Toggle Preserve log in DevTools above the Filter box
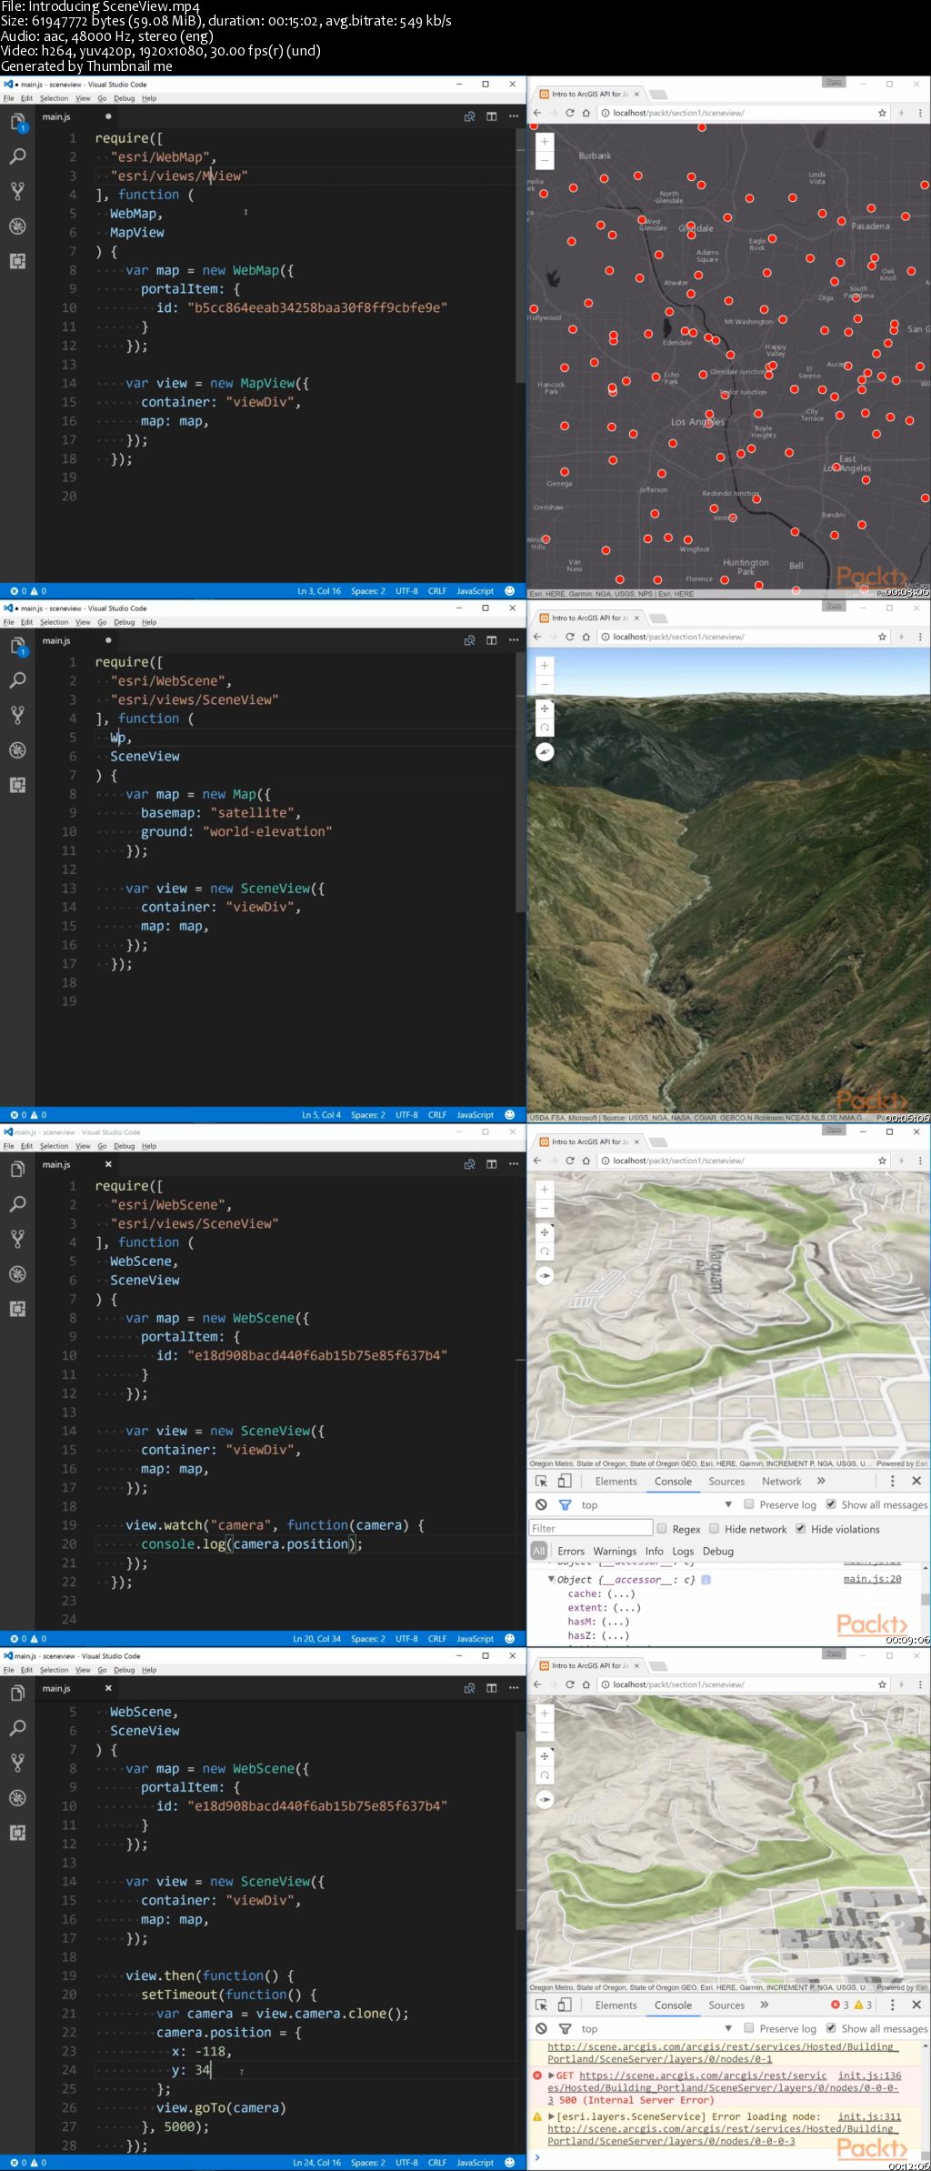 pos(749,1504)
